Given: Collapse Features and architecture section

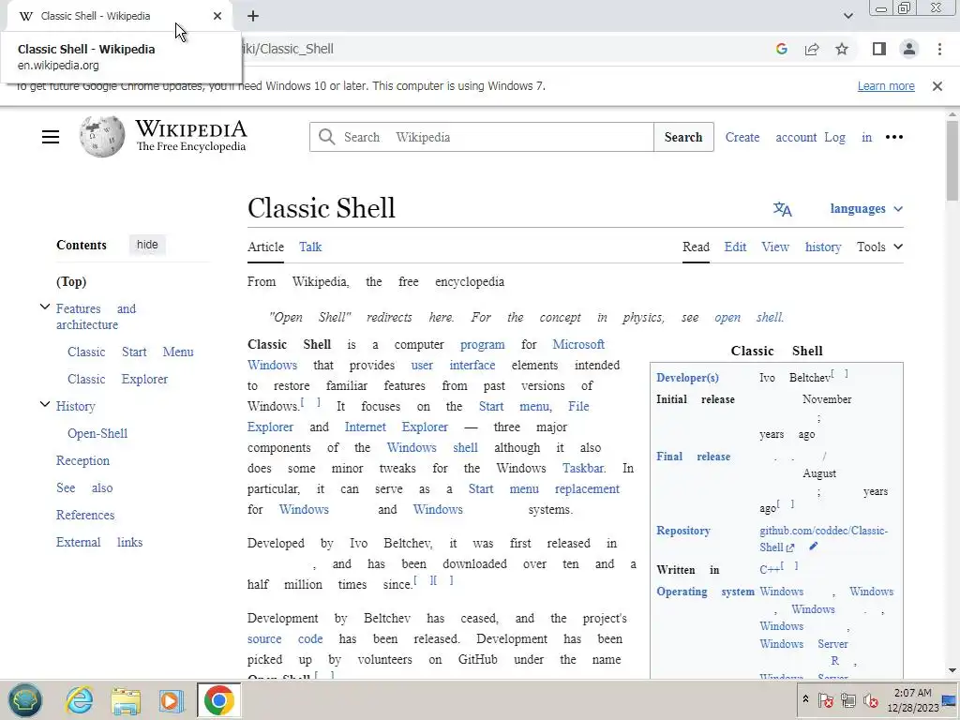Looking at the screenshot, I should tap(45, 307).
